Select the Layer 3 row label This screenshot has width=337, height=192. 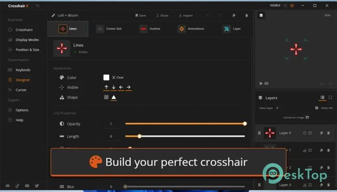coord(285,185)
